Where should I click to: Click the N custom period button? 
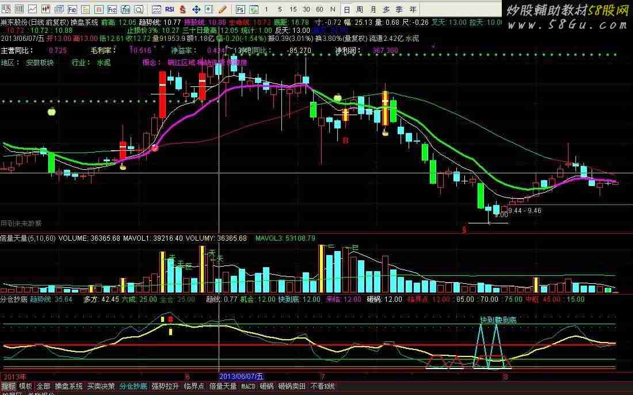[333, 9]
